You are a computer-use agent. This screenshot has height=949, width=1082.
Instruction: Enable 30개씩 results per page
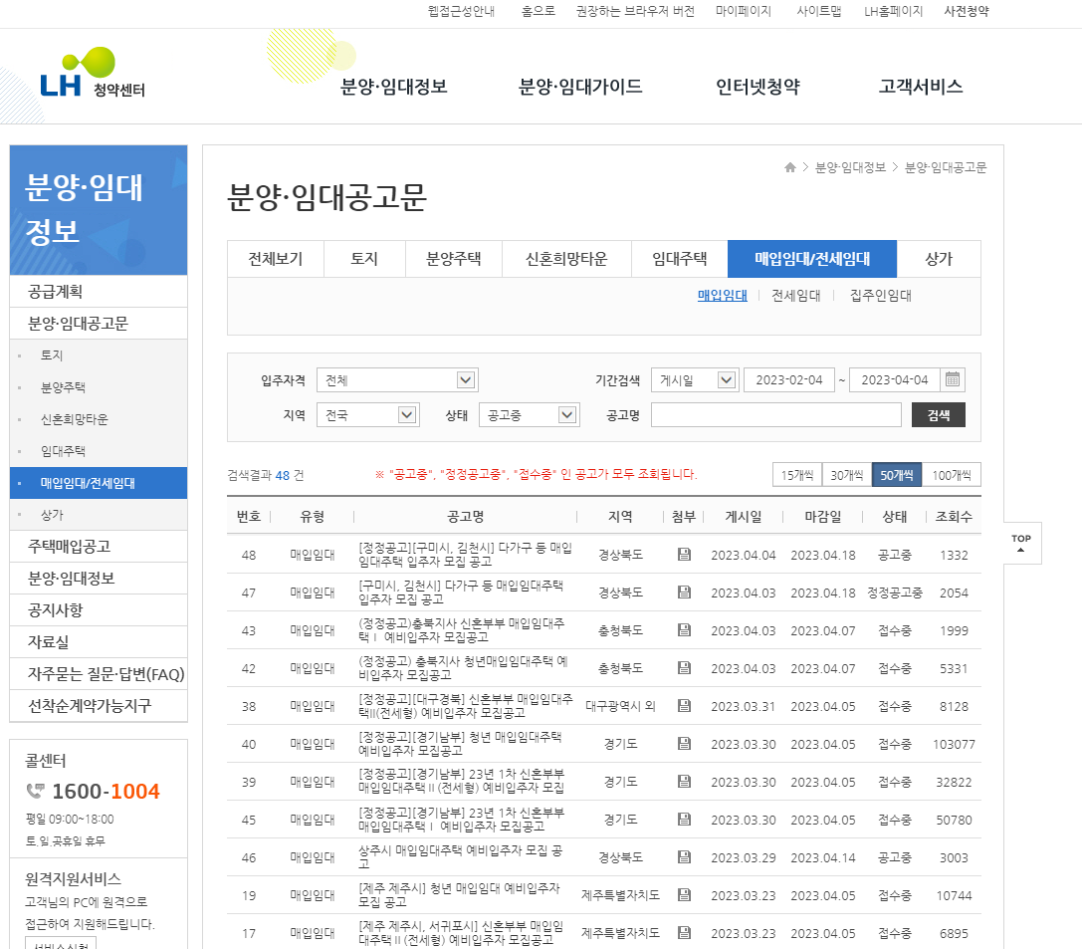(x=848, y=474)
